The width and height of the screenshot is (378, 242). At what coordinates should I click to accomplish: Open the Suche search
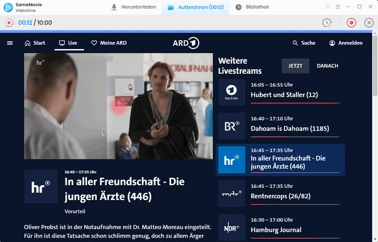point(304,43)
